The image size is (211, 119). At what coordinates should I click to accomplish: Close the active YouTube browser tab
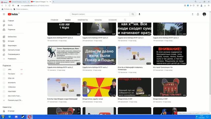50,2
